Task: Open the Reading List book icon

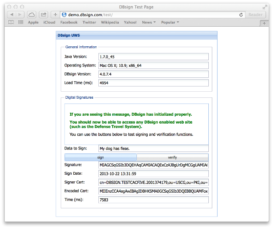Action: coord(11,22)
